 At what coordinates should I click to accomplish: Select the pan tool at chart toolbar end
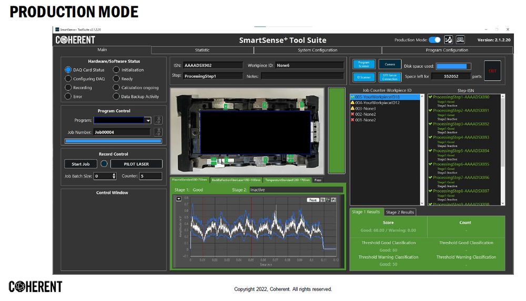point(333,200)
